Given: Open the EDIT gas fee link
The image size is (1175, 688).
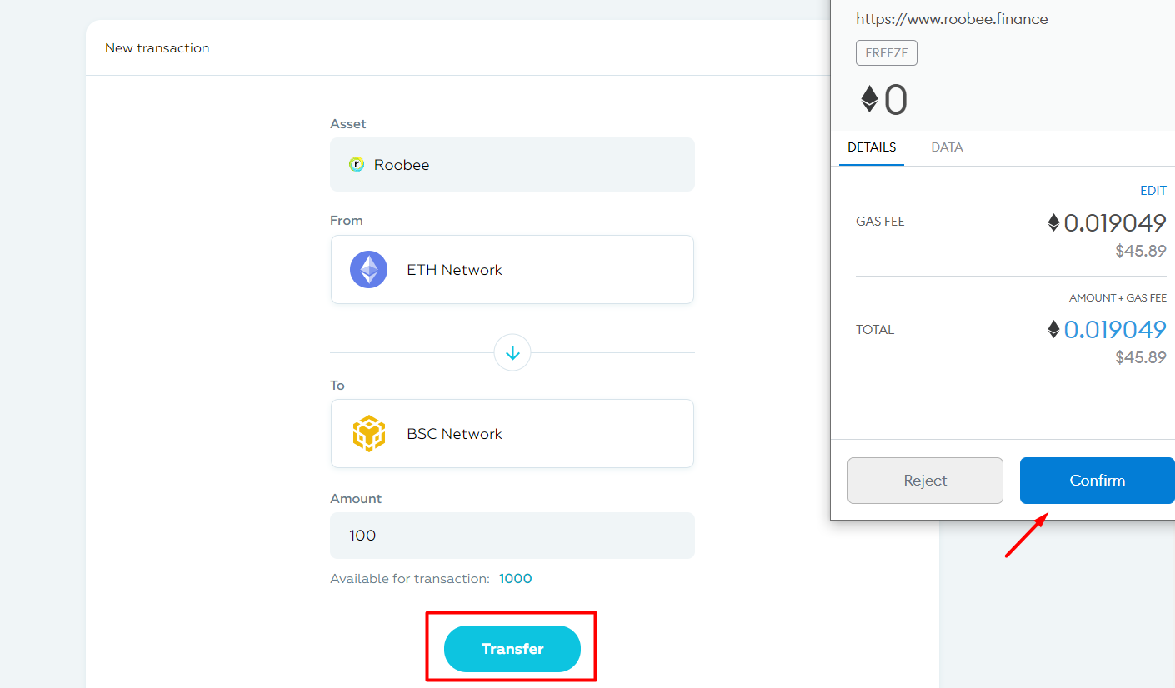Looking at the screenshot, I should (x=1153, y=191).
